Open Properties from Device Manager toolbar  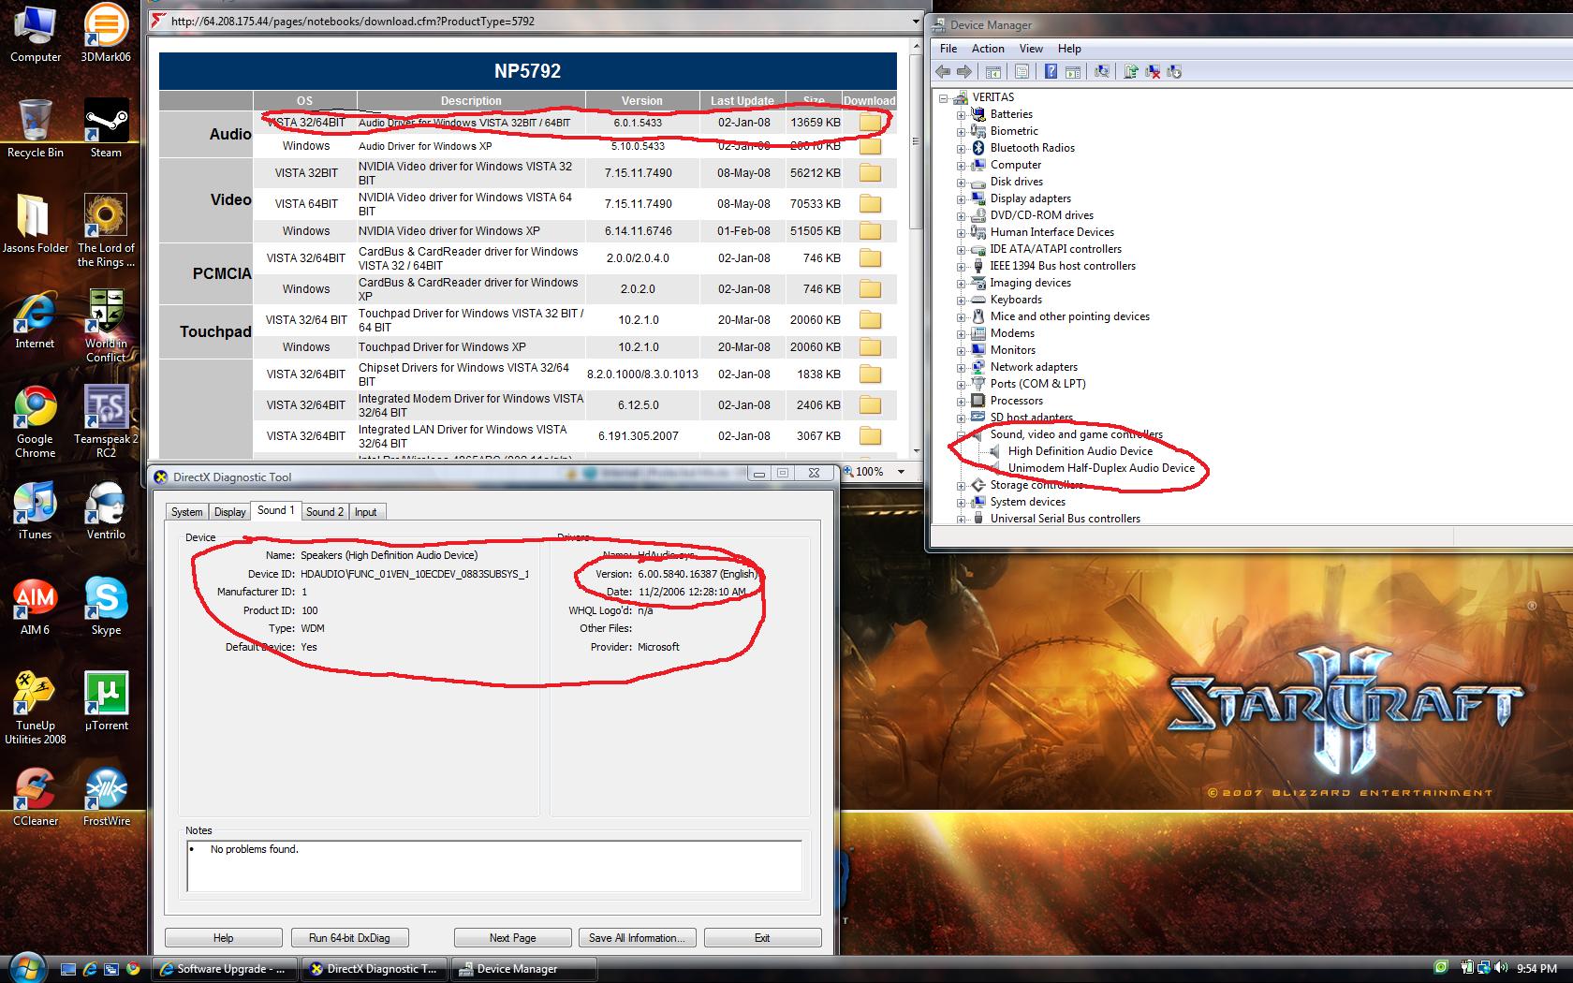1022,71
